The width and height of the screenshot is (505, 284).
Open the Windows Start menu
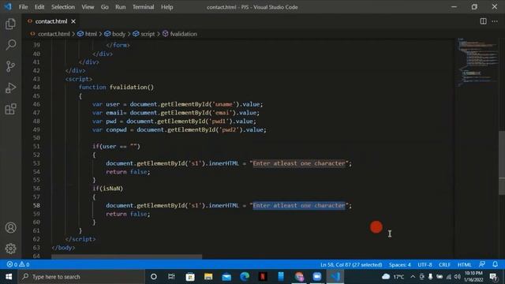(9, 276)
